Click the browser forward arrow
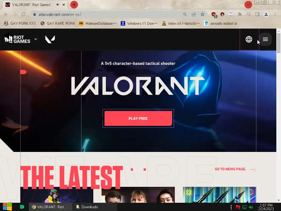 pyautogui.click(x=15, y=14)
